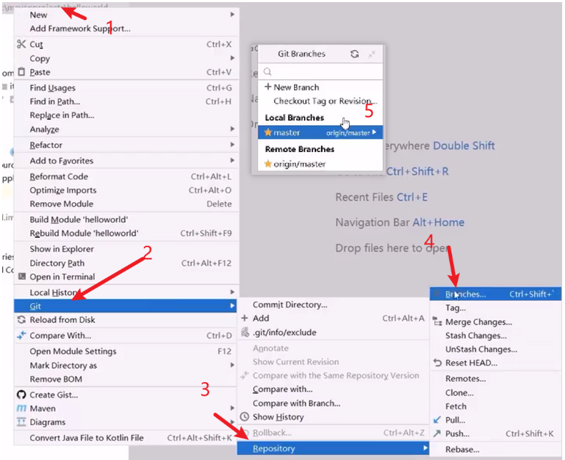Image resolution: width=565 pixels, height=460 pixels.
Task: Select Branches... in Repository submenu
Action: [465, 294]
